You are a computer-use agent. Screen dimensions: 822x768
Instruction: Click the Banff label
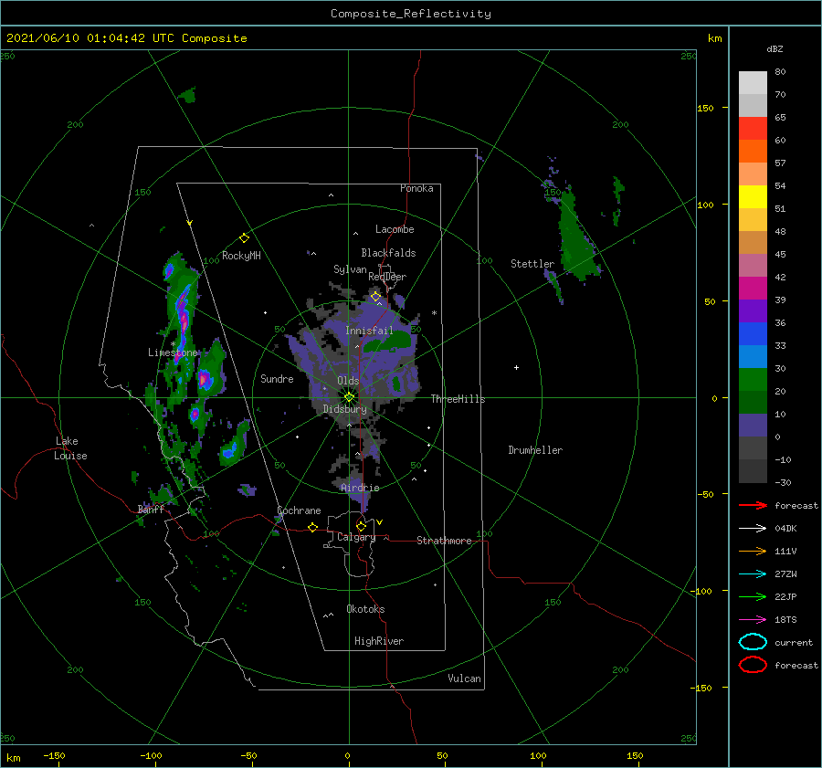[x=151, y=509]
